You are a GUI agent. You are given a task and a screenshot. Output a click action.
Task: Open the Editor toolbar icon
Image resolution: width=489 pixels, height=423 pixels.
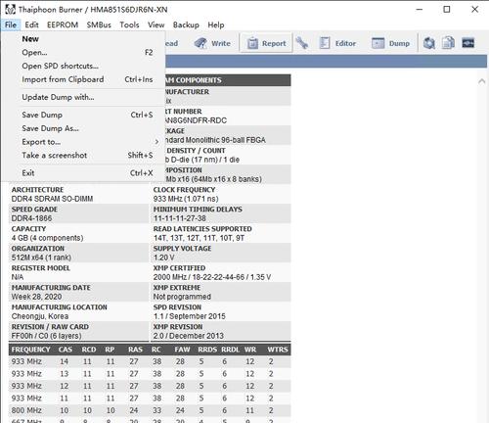coord(325,43)
